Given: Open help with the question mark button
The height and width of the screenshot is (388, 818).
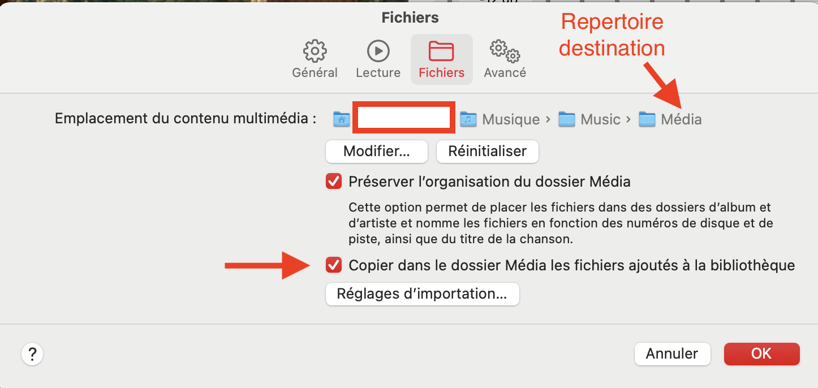Looking at the screenshot, I should click(32, 355).
